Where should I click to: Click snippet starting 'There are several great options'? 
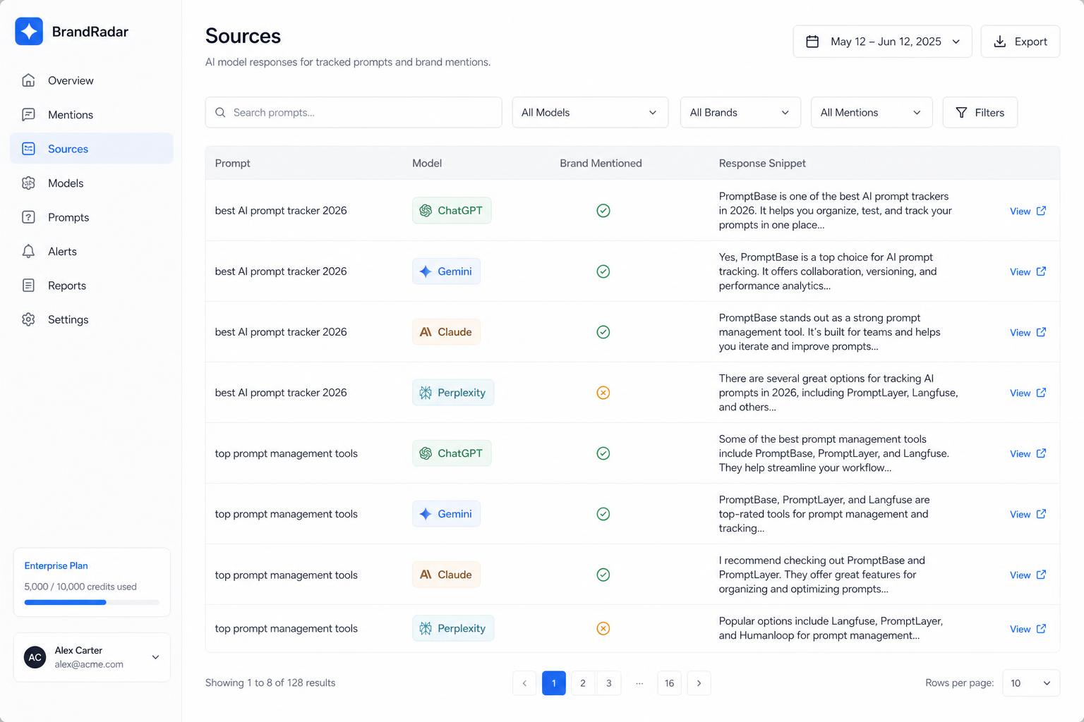pos(838,393)
